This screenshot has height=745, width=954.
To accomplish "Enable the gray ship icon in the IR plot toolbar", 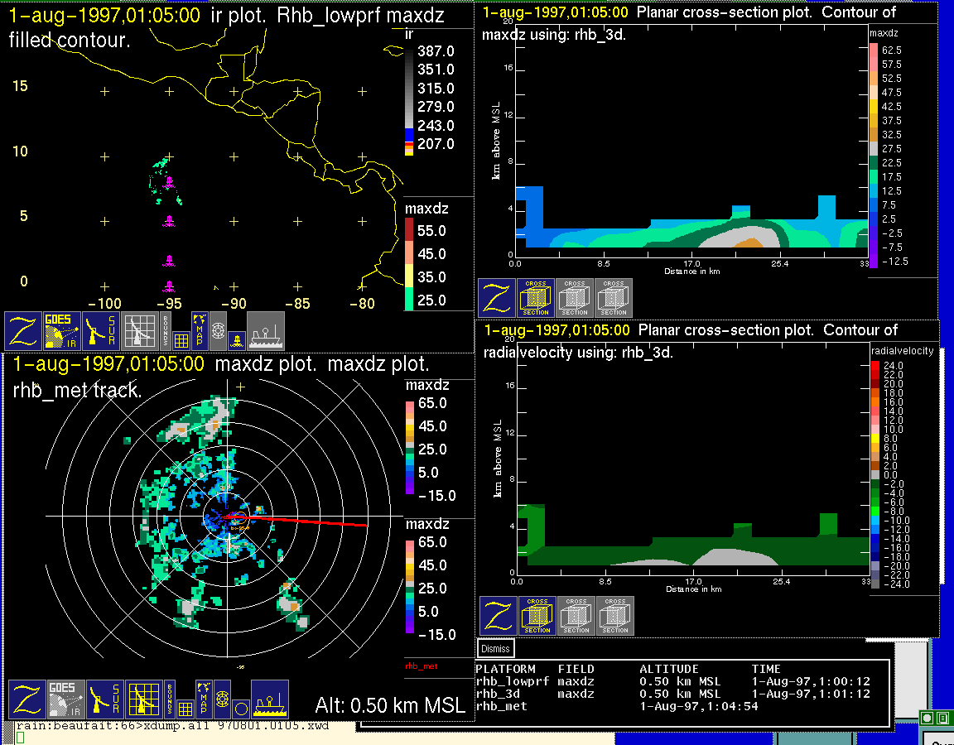I will pos(265,330).
